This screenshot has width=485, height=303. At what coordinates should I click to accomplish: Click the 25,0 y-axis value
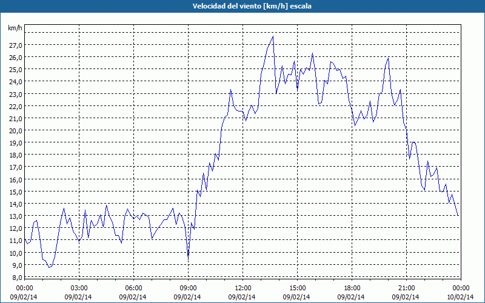(16, 70)
